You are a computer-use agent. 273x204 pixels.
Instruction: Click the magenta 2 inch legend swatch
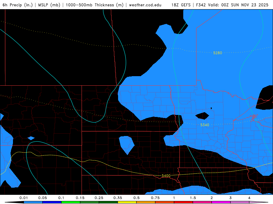[x=221, y=202]
